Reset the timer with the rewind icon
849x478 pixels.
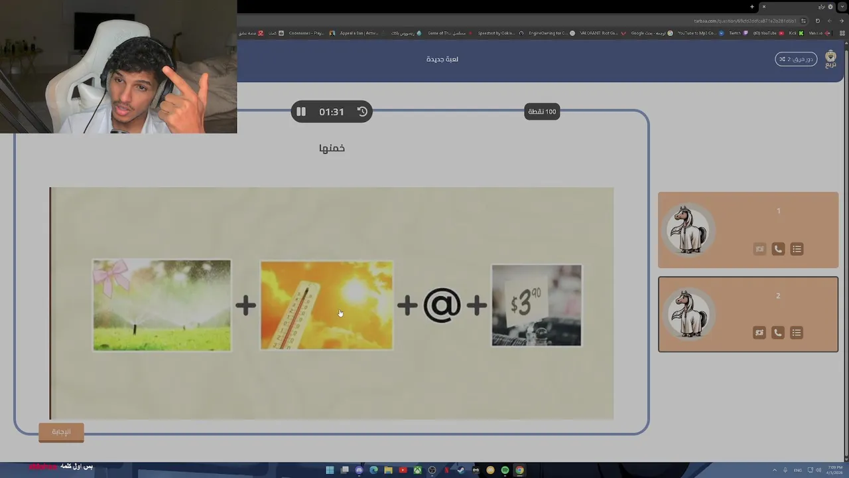362,112
